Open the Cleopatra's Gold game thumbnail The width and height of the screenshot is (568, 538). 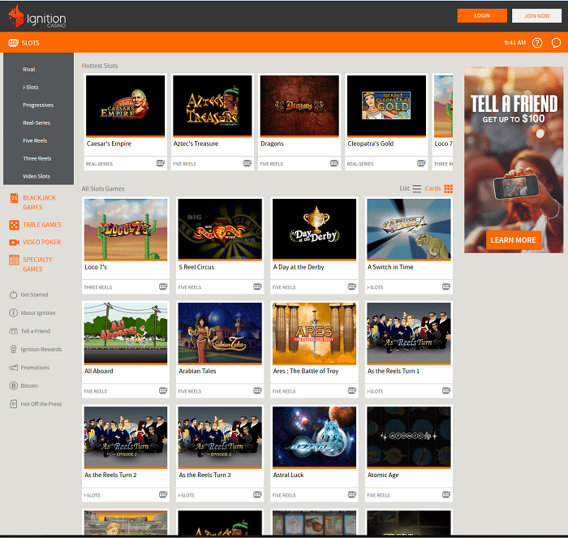coord(386,105)
